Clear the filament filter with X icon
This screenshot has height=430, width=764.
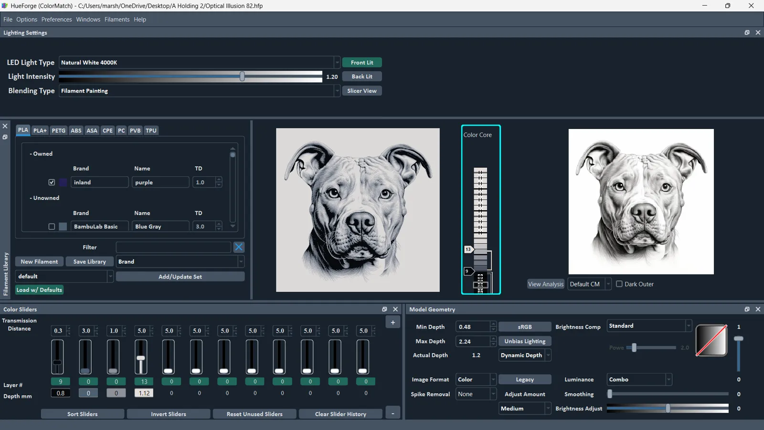(239, 247)
